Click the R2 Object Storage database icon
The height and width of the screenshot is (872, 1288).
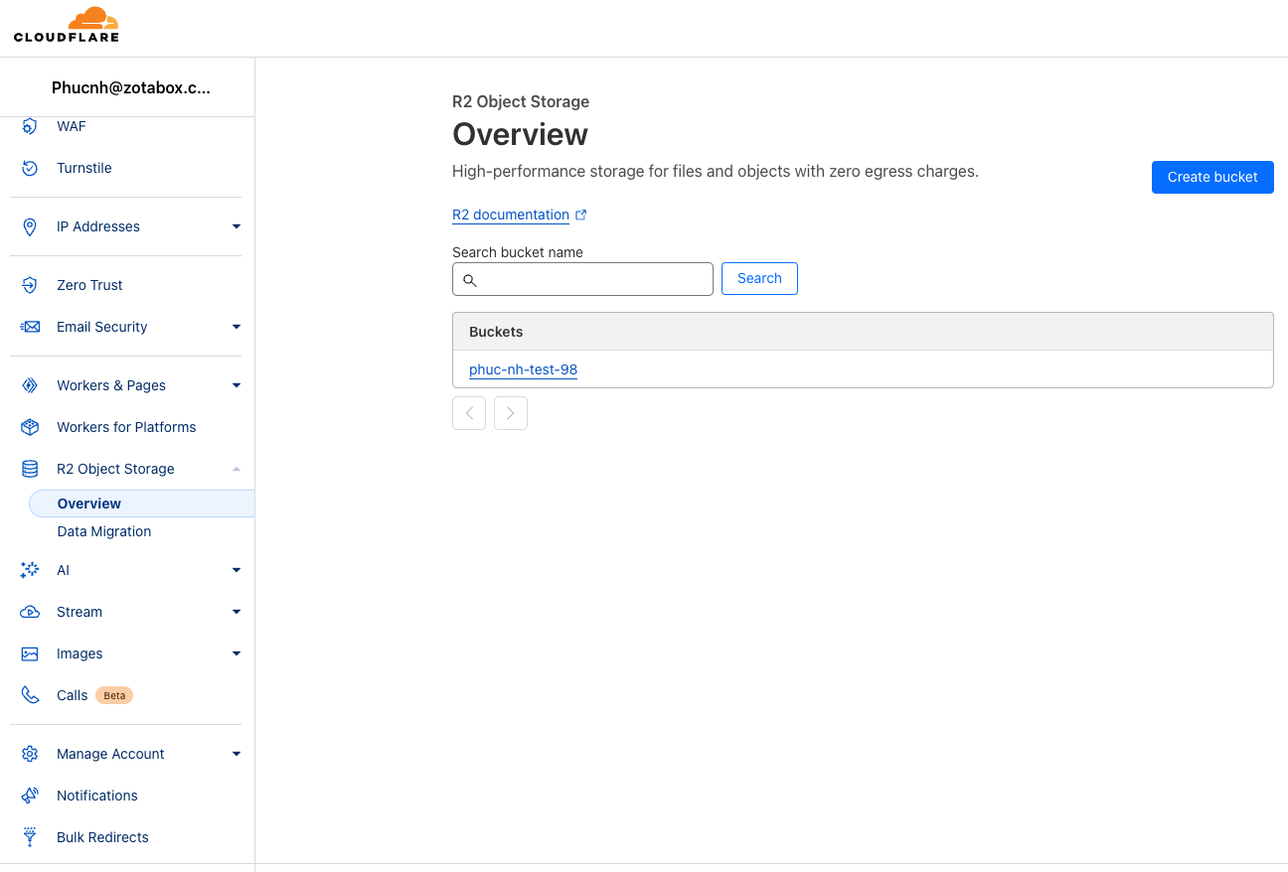click(30, 468)
